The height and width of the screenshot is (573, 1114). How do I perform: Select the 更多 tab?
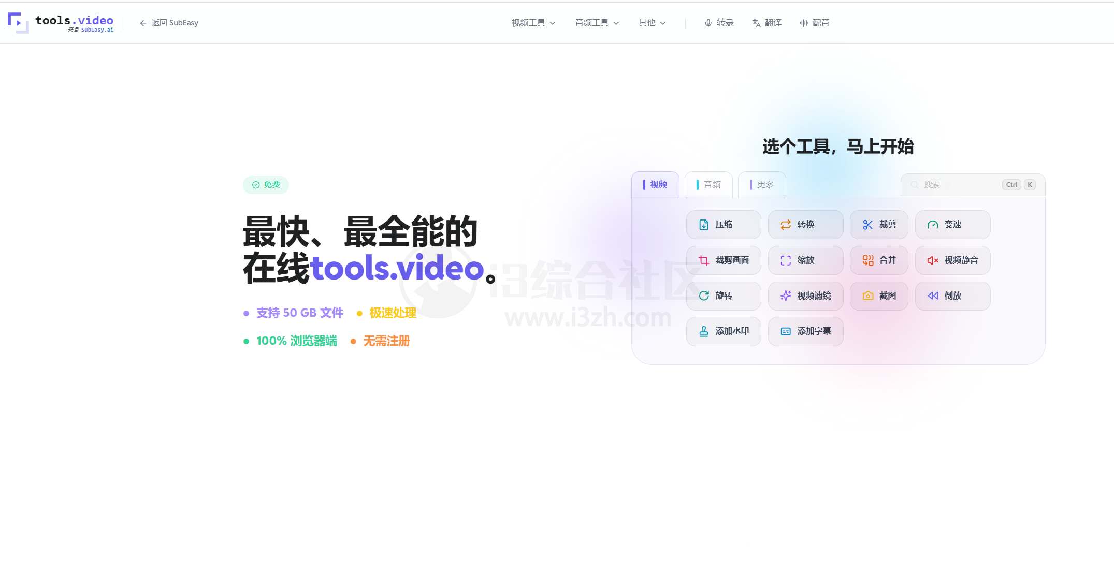click(761, 184)
